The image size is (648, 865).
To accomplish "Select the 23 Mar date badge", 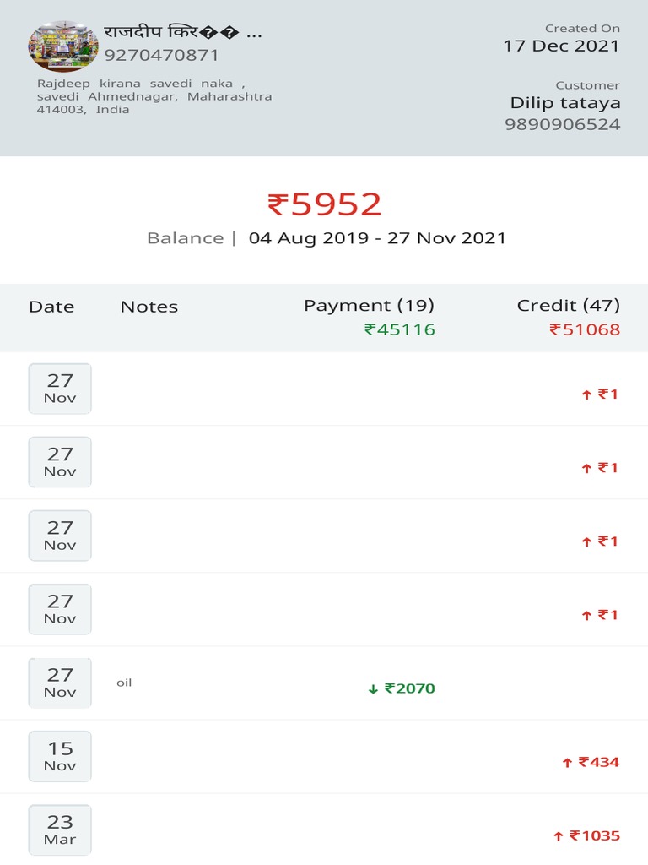I will point(60,830).
